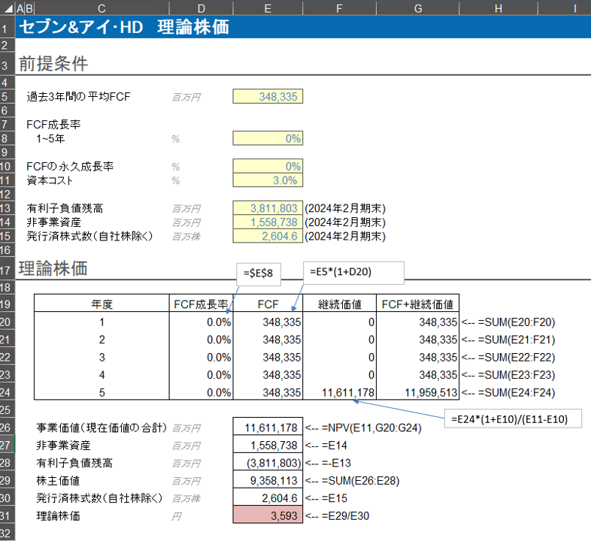Click the =NPV(E11,G20:G24) formula note

tap(363, 428)
